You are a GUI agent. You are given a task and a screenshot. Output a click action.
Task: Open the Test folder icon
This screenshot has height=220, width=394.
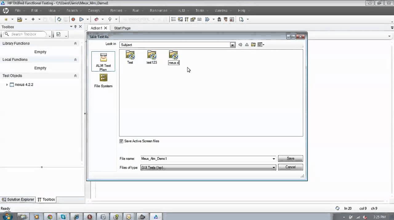click(x=130, y=55)
